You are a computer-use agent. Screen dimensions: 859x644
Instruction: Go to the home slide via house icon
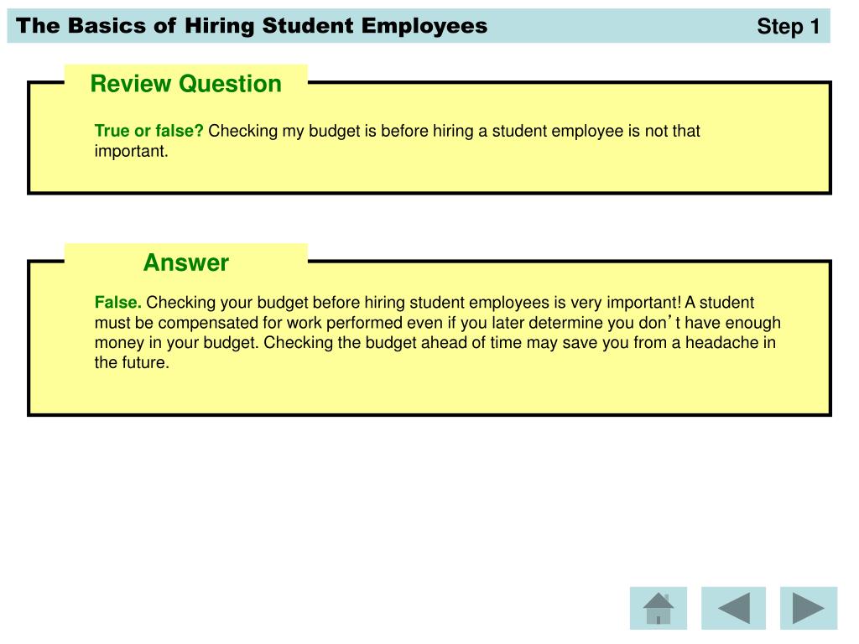pyautogui.click(x=658, y=608)
